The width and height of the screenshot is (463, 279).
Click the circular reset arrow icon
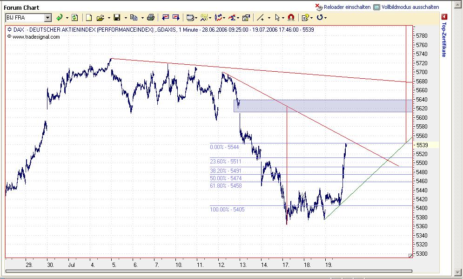pyautogui.click(x=320, y=18)
